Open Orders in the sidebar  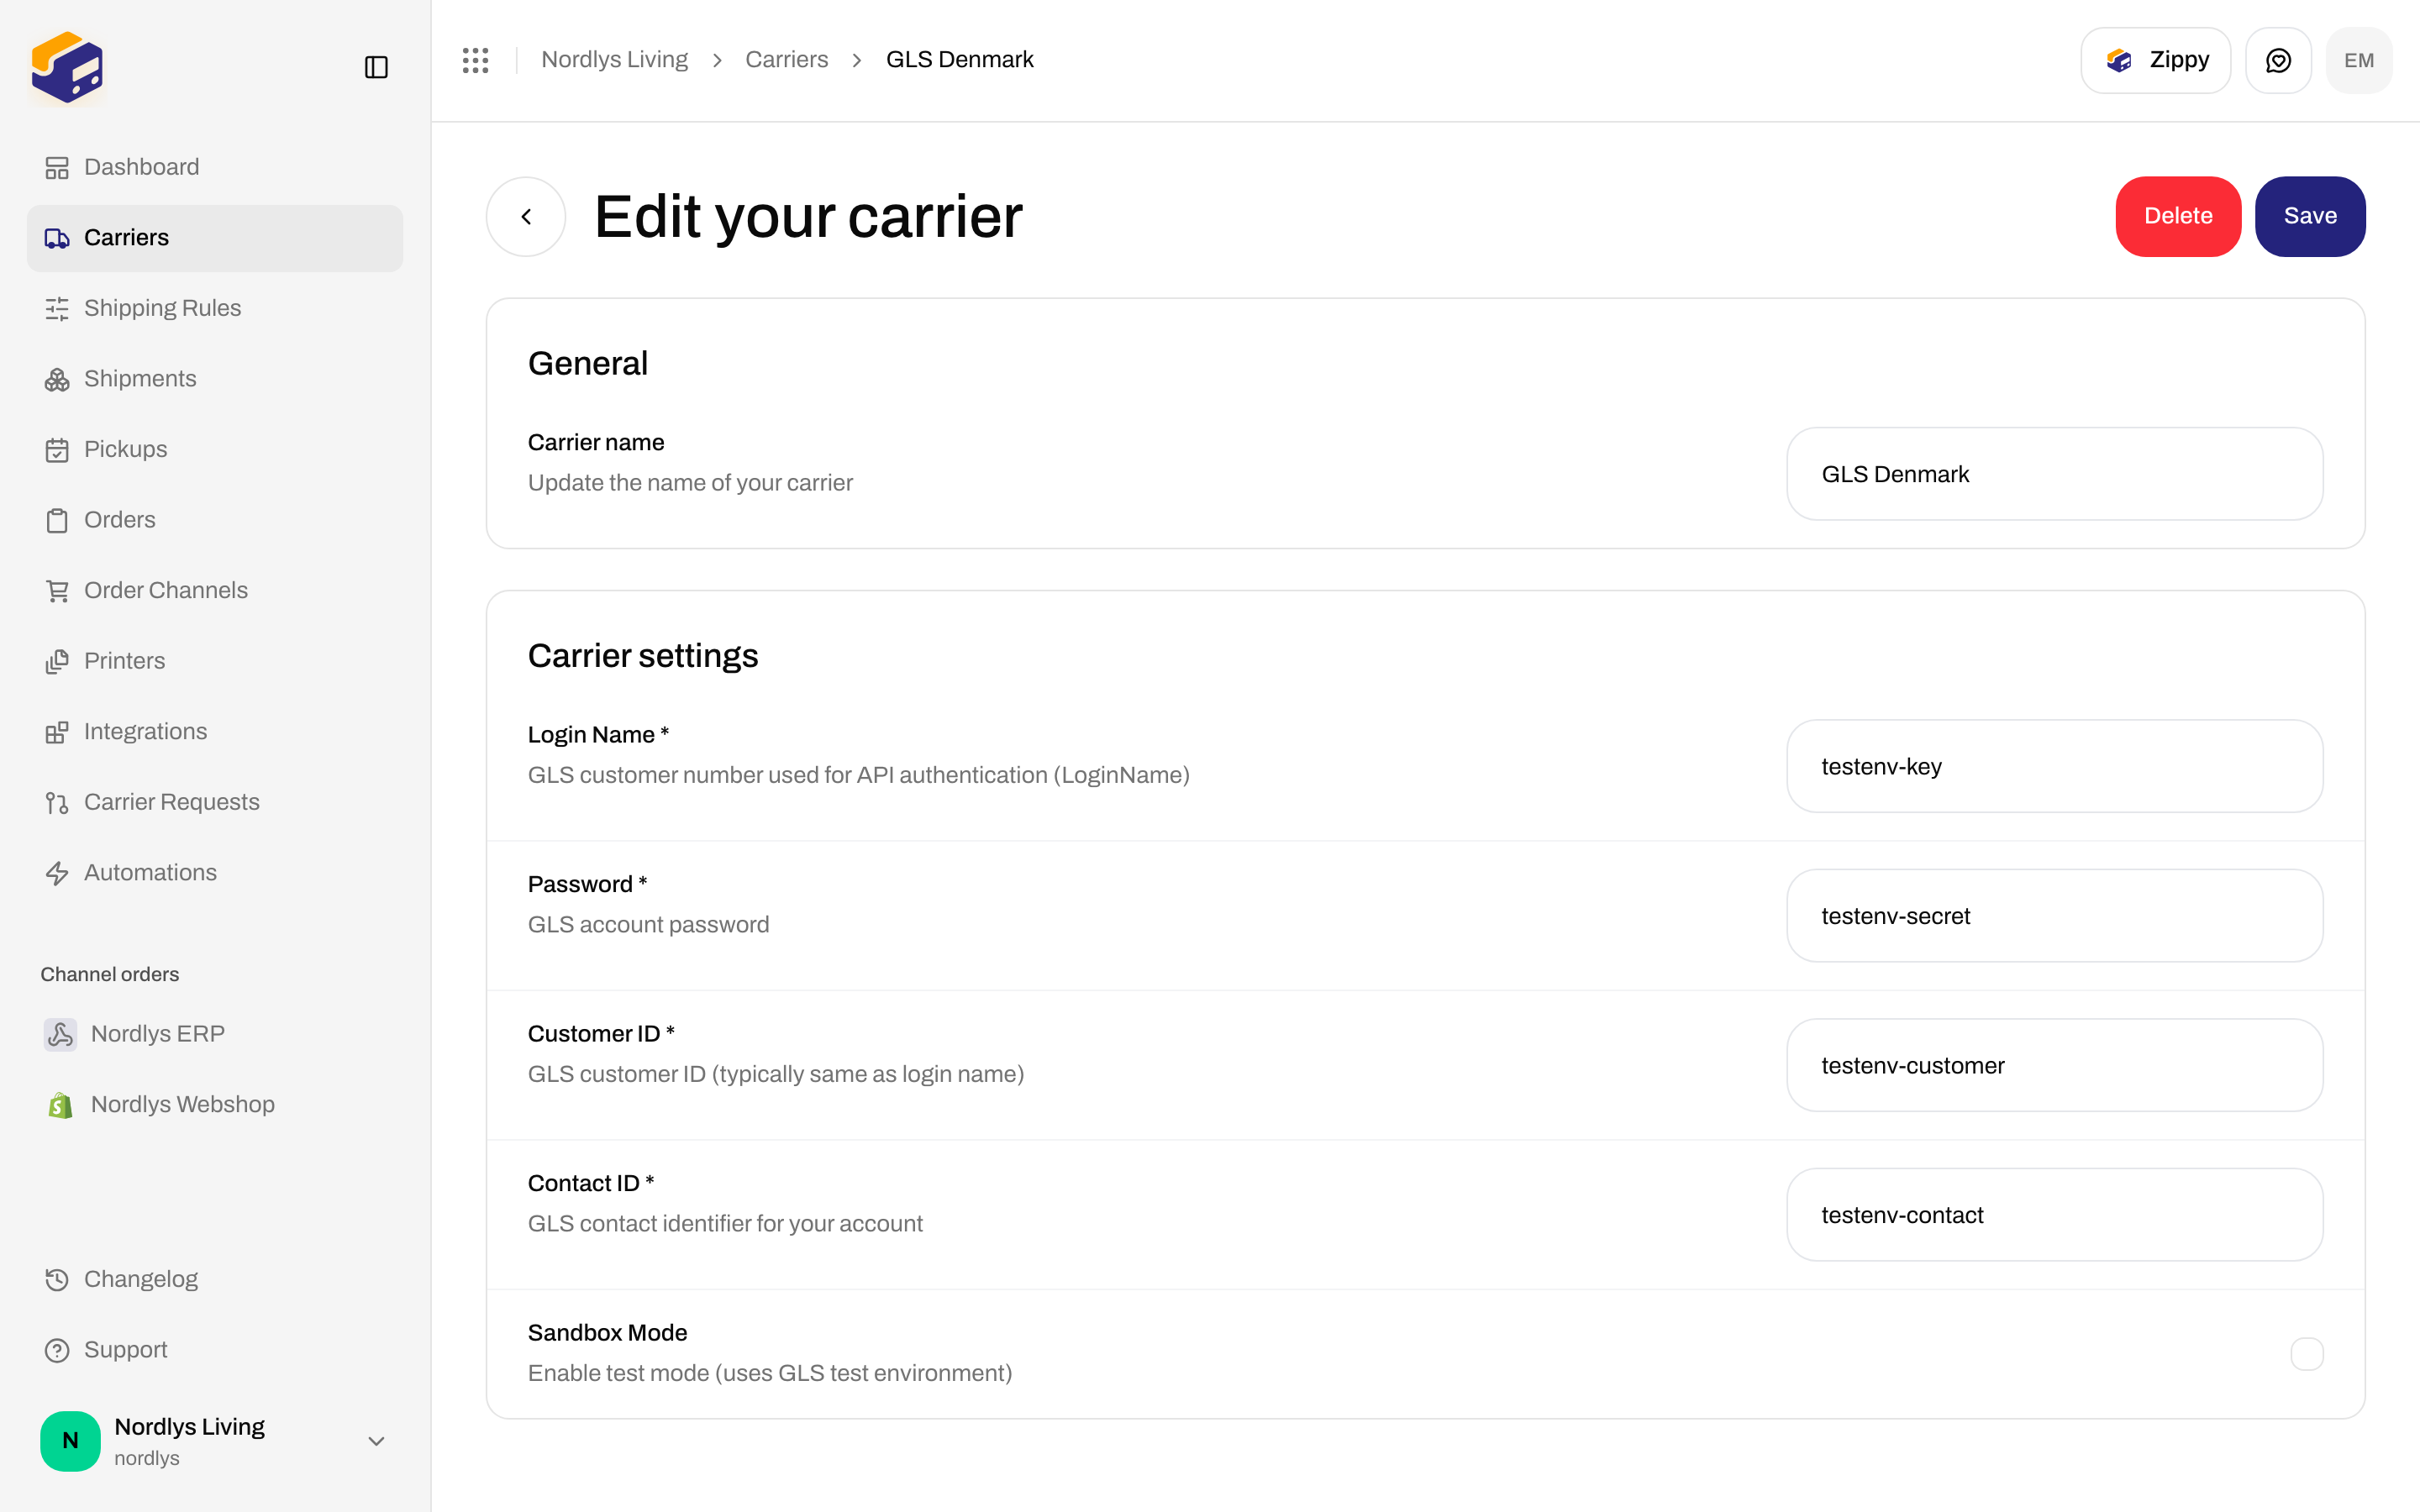click(215, 520)
